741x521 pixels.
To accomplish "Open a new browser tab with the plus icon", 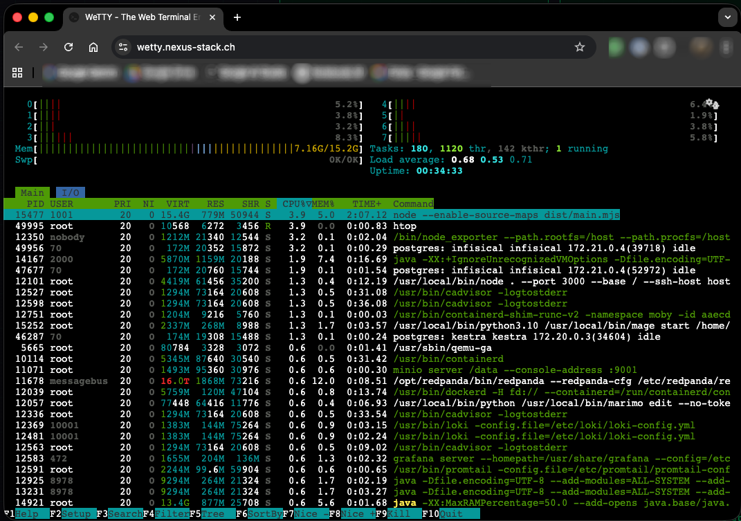I will [237, 17].
